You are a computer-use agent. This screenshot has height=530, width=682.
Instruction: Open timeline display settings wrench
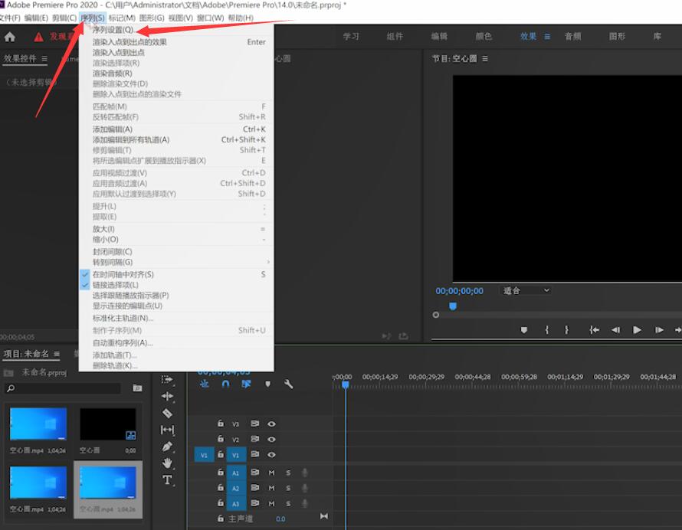(288, 384)
